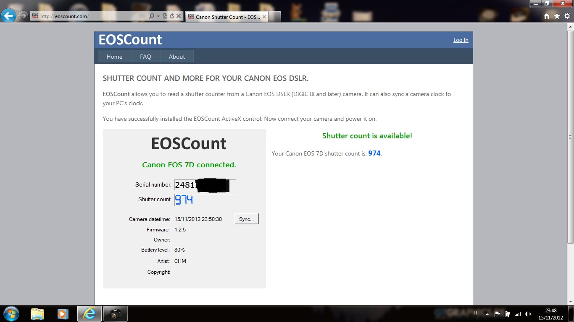Select the About navigation item
This screenshot has height=322, width=574.
tap(176, 56)
